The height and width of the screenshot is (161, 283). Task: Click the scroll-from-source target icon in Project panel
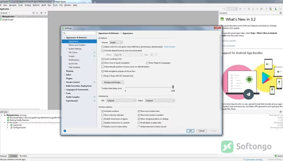click(33, 13)
